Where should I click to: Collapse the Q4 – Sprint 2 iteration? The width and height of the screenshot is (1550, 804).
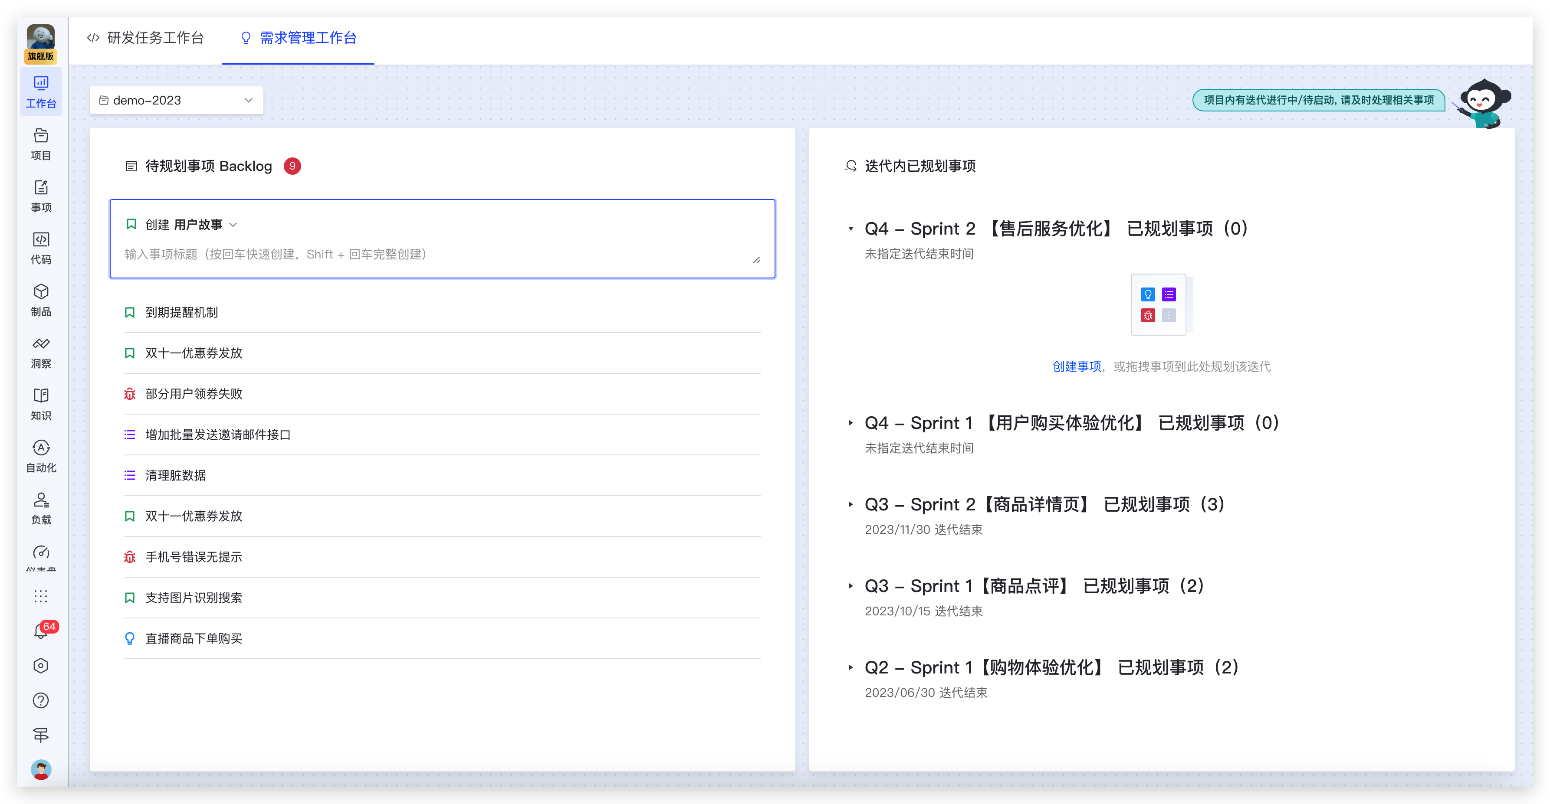point(850,229)
